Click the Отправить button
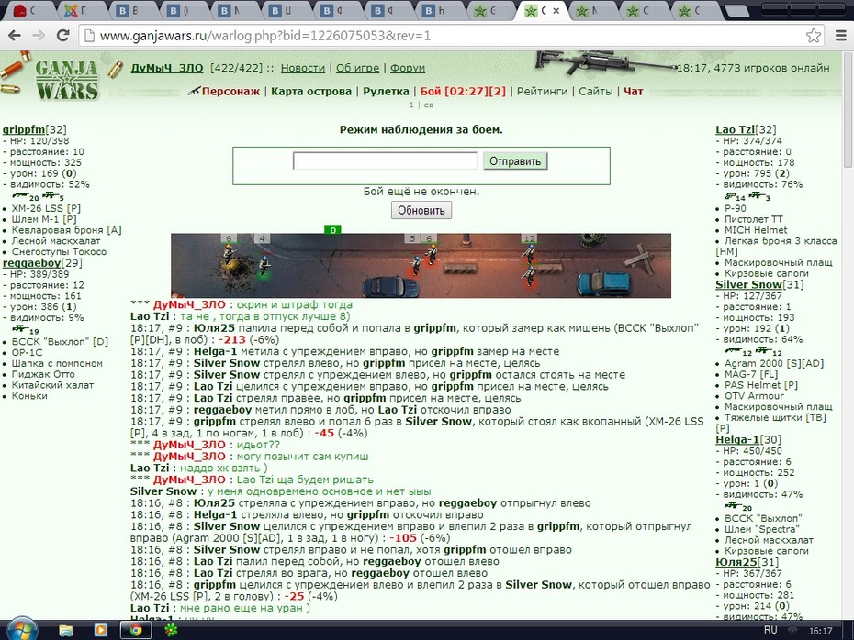Image resolution: width=854 pixels, height=640 pixels. tap(515, 161)
